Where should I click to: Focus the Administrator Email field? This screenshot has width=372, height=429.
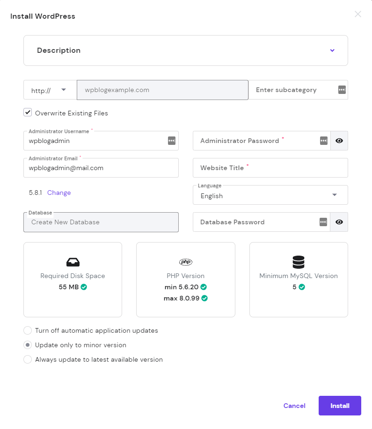coord(101,168)
